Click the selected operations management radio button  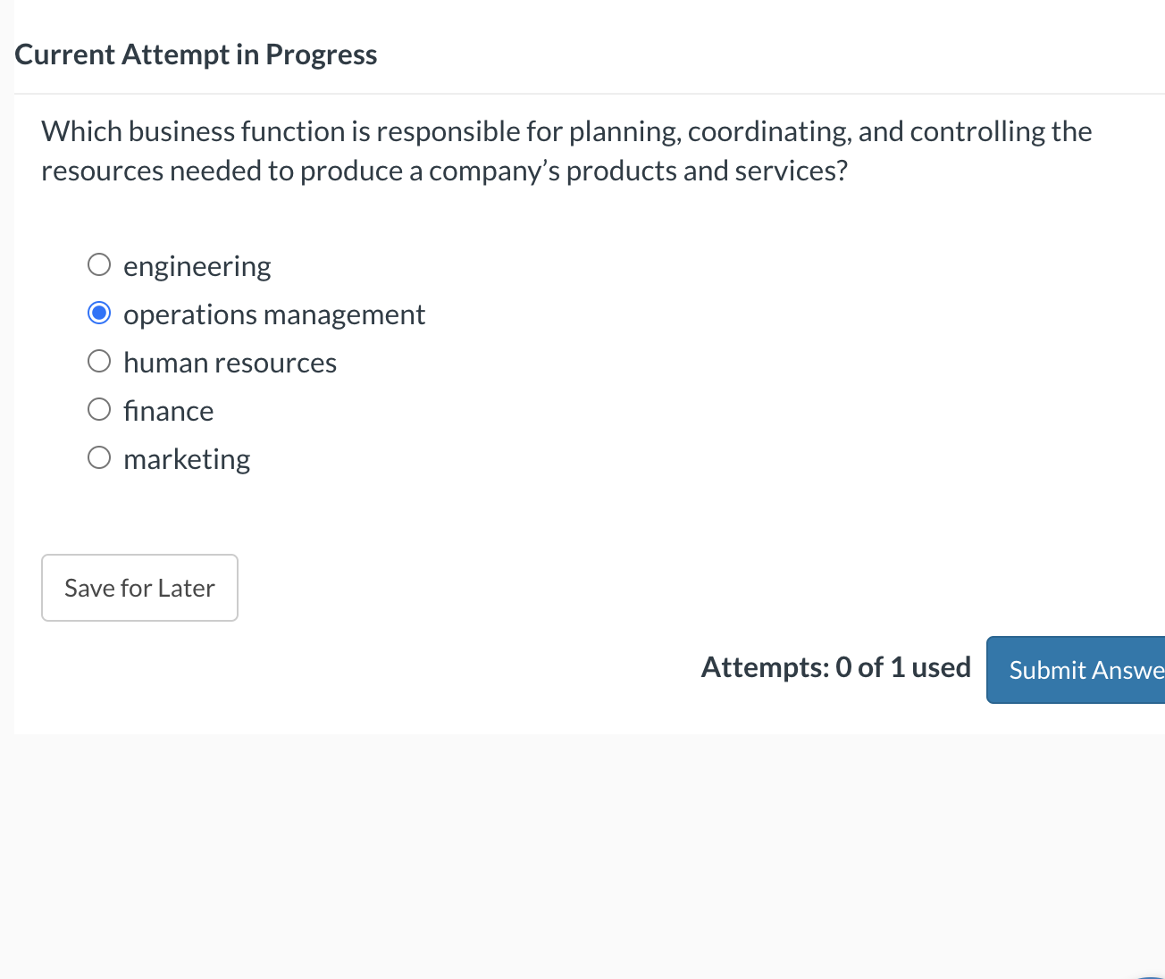click(99, 314)
